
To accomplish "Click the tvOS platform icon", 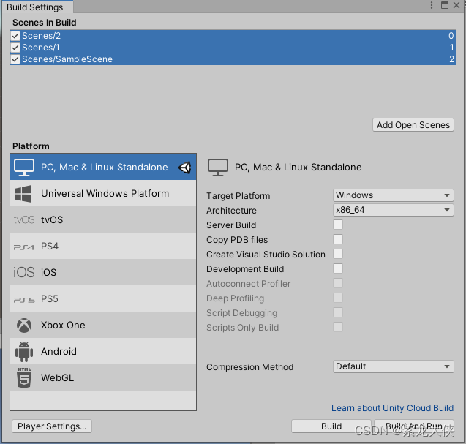I will (24, 220).
